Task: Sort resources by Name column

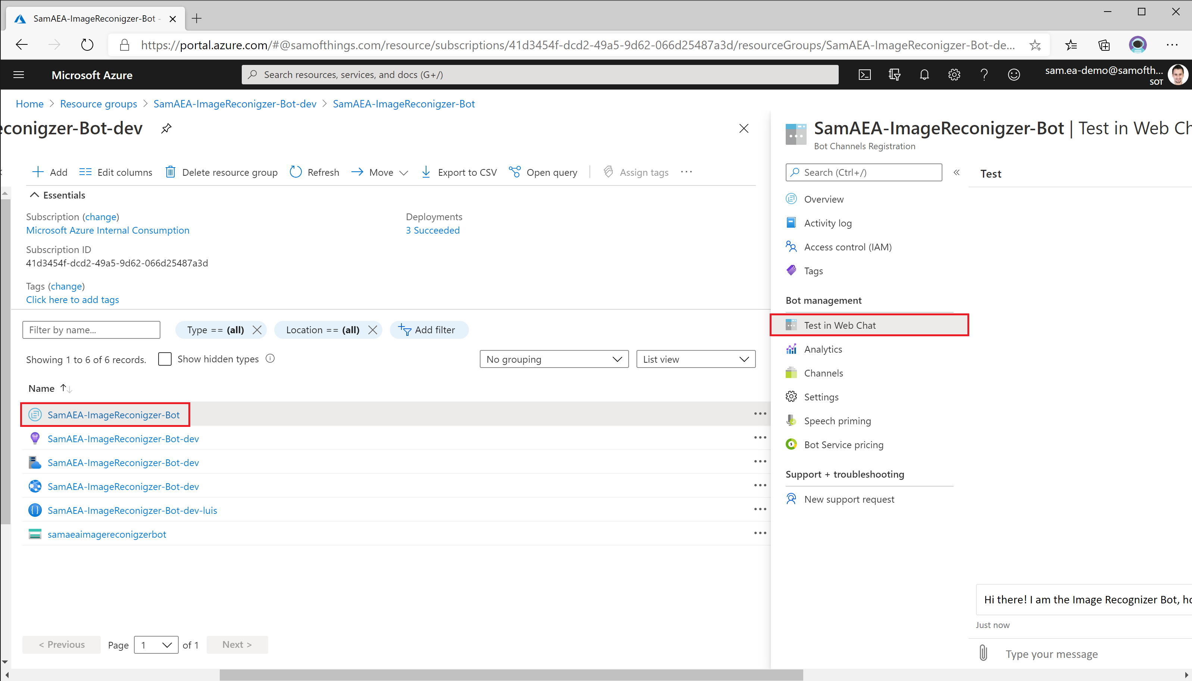Action: click(50, 388)
